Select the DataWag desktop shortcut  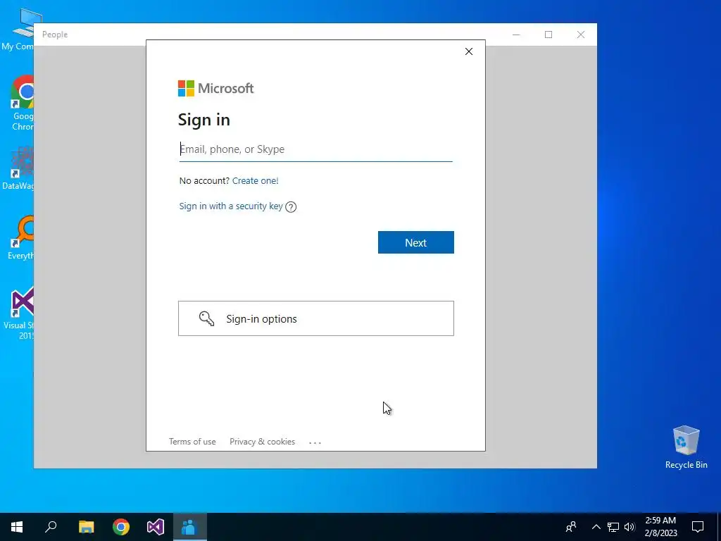coord(18,168)
